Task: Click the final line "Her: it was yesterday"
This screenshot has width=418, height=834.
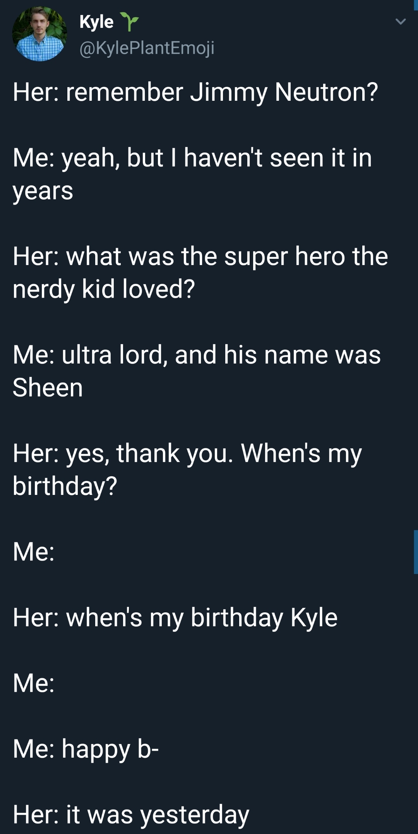Action: [131, 814]
